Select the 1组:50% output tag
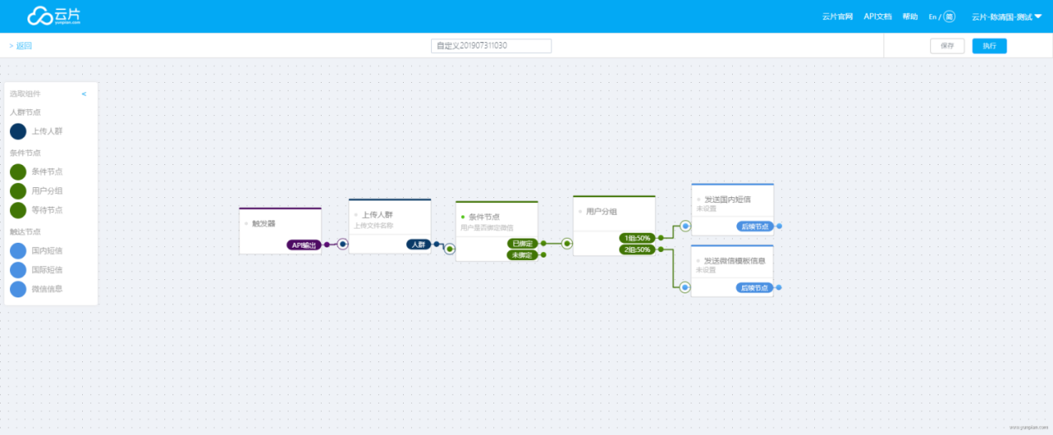1053x435 pixels. (637, 238)
